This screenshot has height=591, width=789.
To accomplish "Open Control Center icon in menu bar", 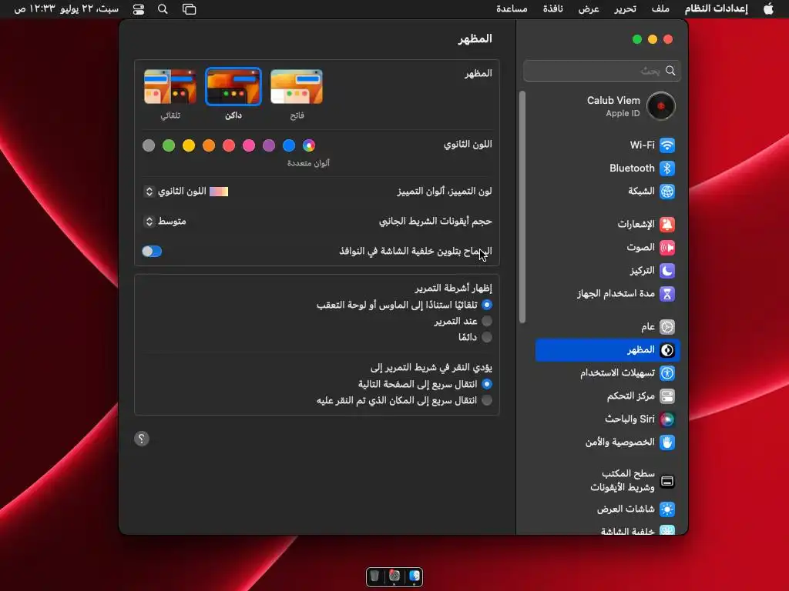I will pos(139,9).
